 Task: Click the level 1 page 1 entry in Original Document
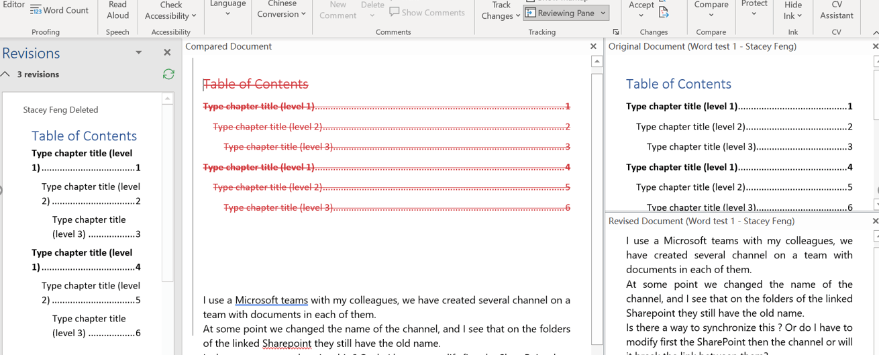coord(739,106)
